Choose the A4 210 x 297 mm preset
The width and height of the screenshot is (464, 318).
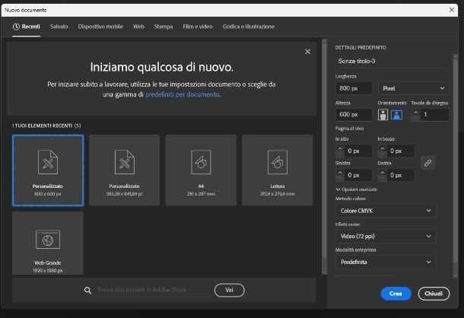pyautogui.click(x=201, y=170)
